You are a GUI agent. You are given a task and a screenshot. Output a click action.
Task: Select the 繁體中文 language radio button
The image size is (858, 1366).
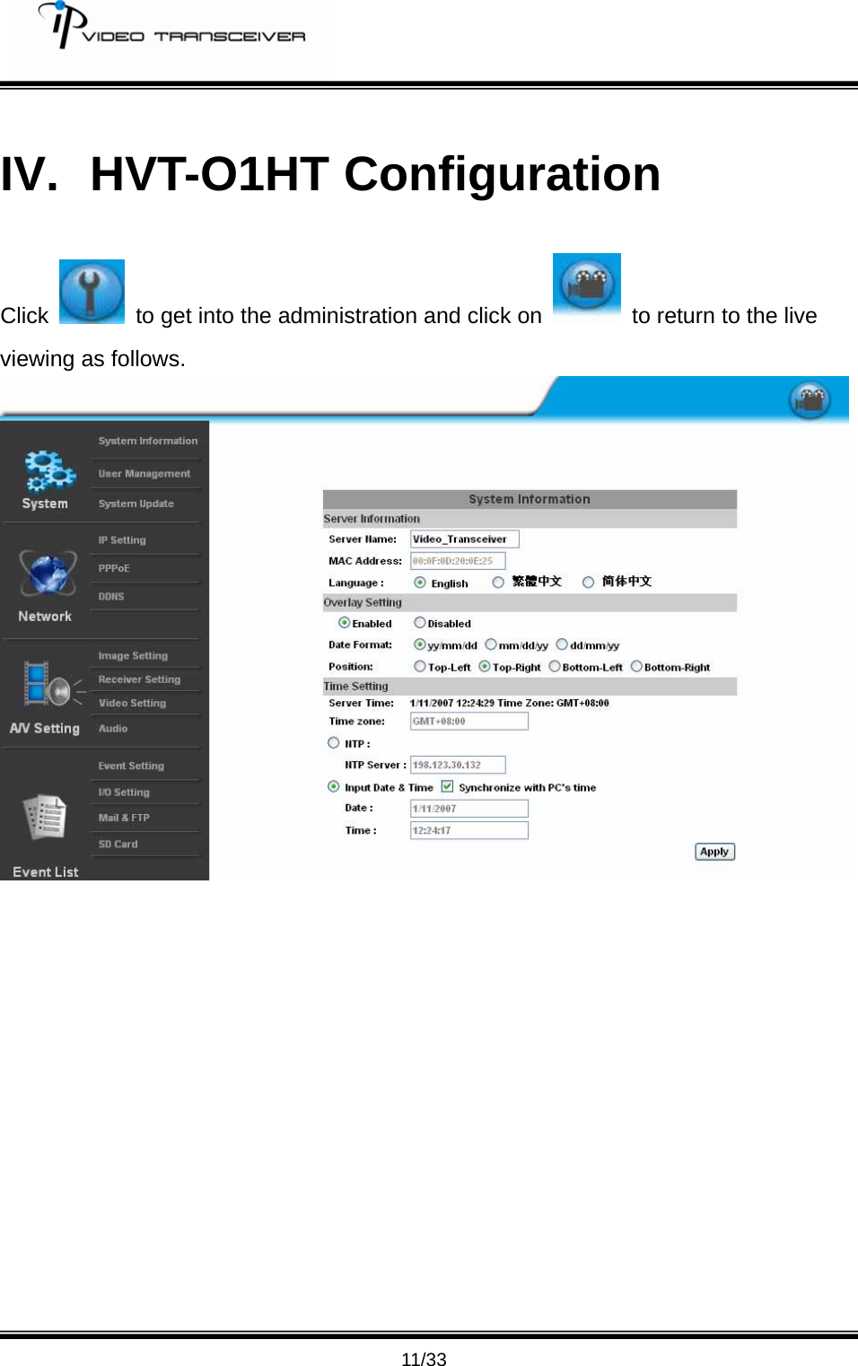click(498, 582)
